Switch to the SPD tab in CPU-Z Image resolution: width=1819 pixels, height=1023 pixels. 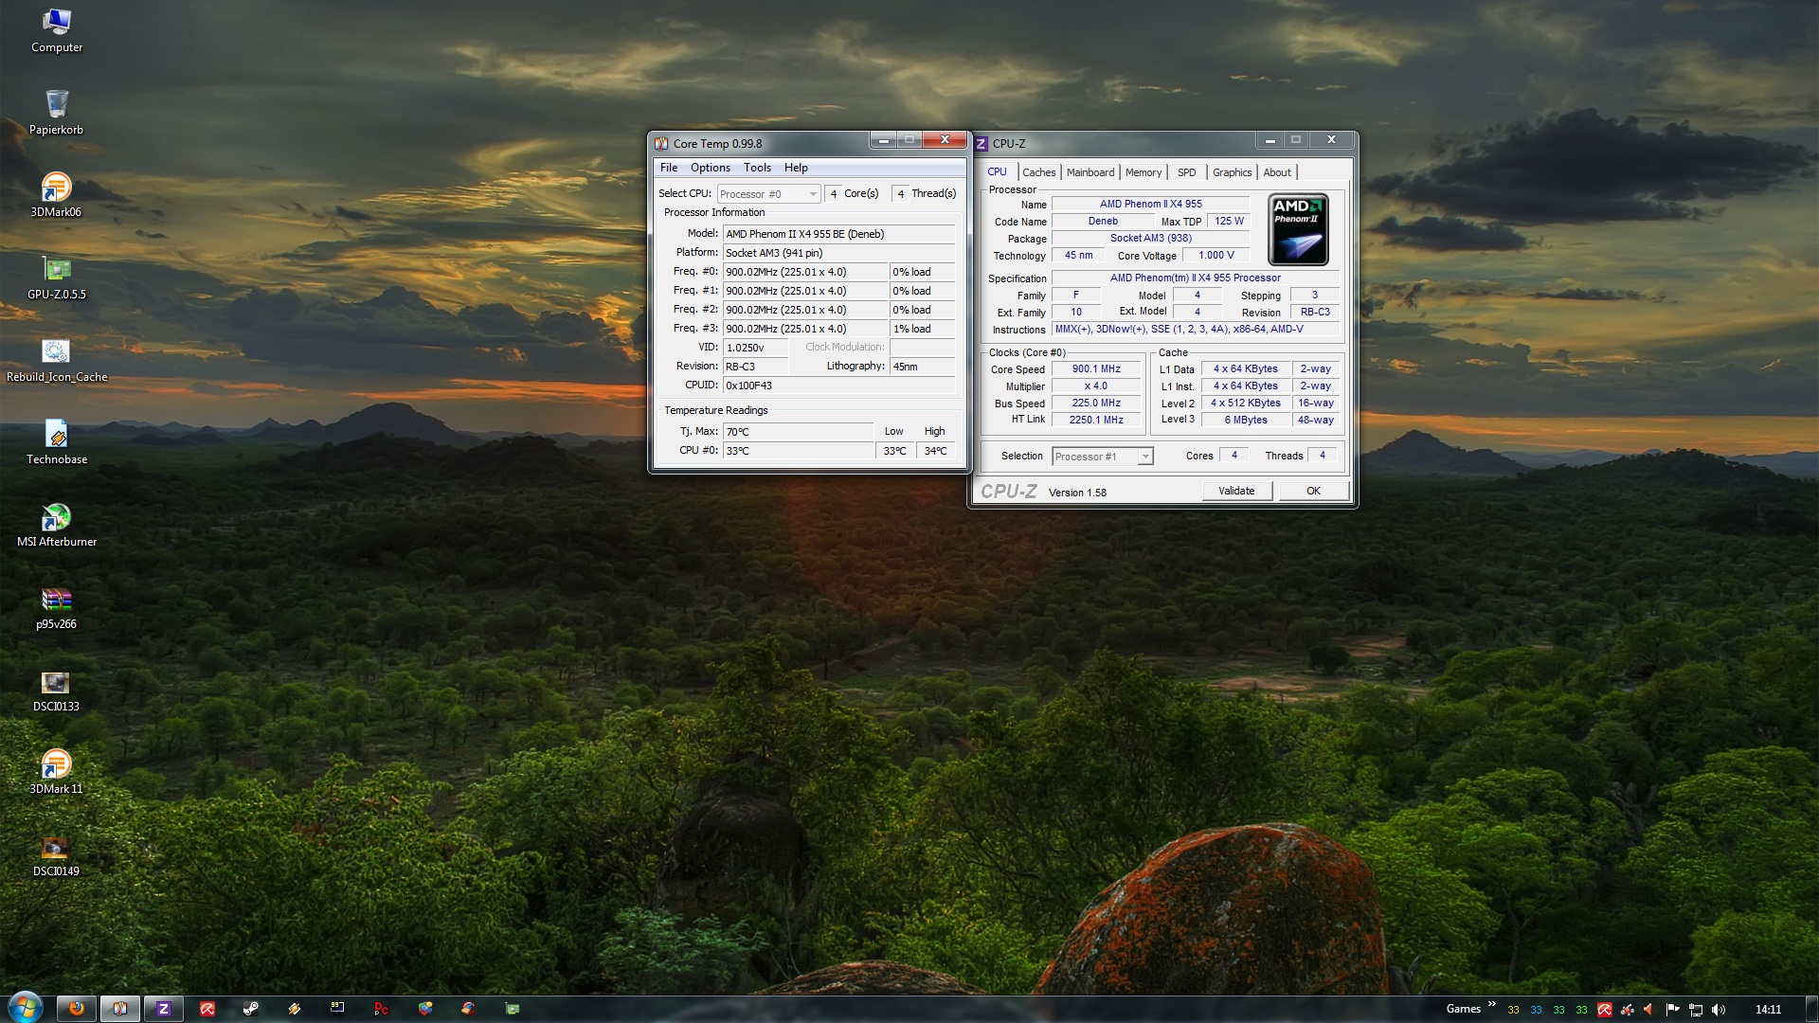tap(1187, 172)
